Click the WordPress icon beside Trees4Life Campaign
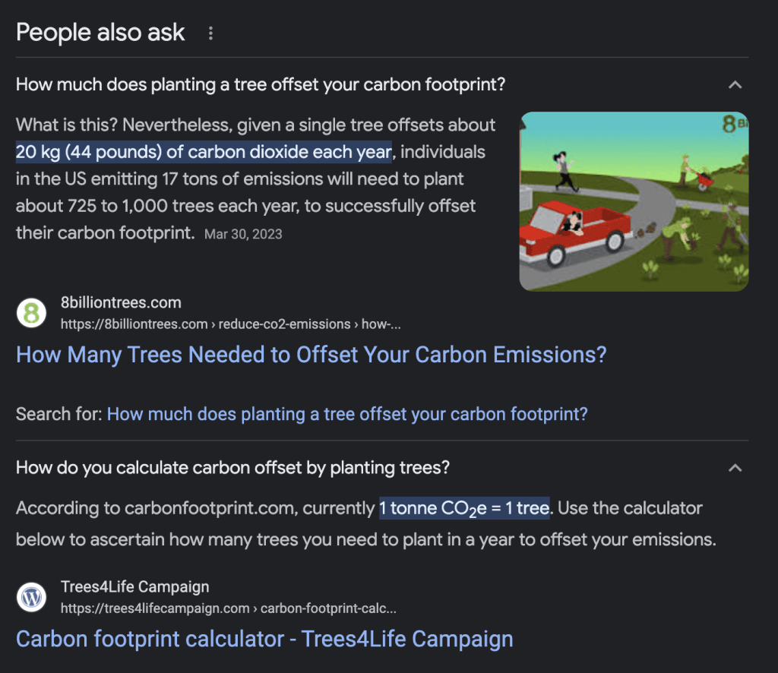Image resolution: width=778 pixels, height=673 pixels. (x=32, y=597)
